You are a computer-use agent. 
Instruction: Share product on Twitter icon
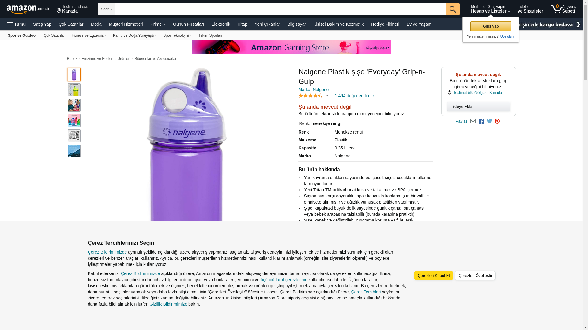pyautogui.click(x=489, y=121)
